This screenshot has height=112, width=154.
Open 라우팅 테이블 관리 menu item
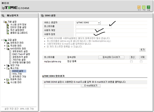click(21, 63)
